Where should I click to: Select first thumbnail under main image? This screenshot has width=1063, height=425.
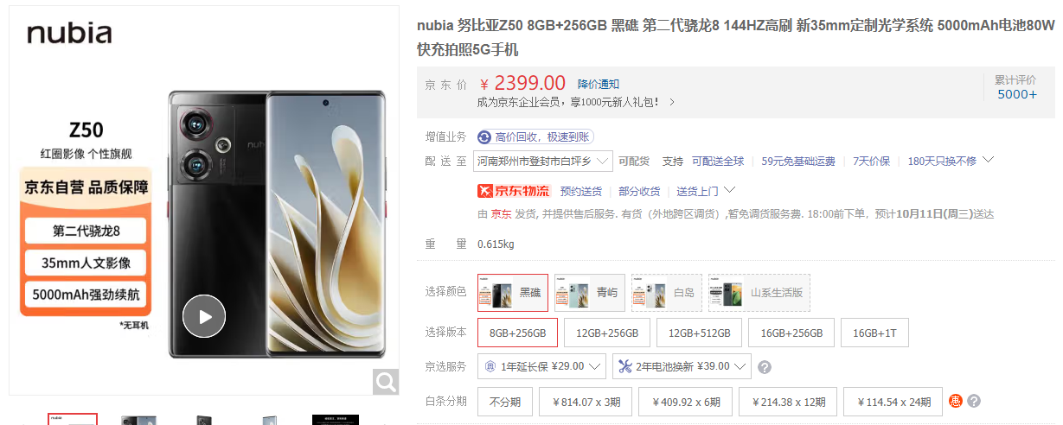(73, 420)
